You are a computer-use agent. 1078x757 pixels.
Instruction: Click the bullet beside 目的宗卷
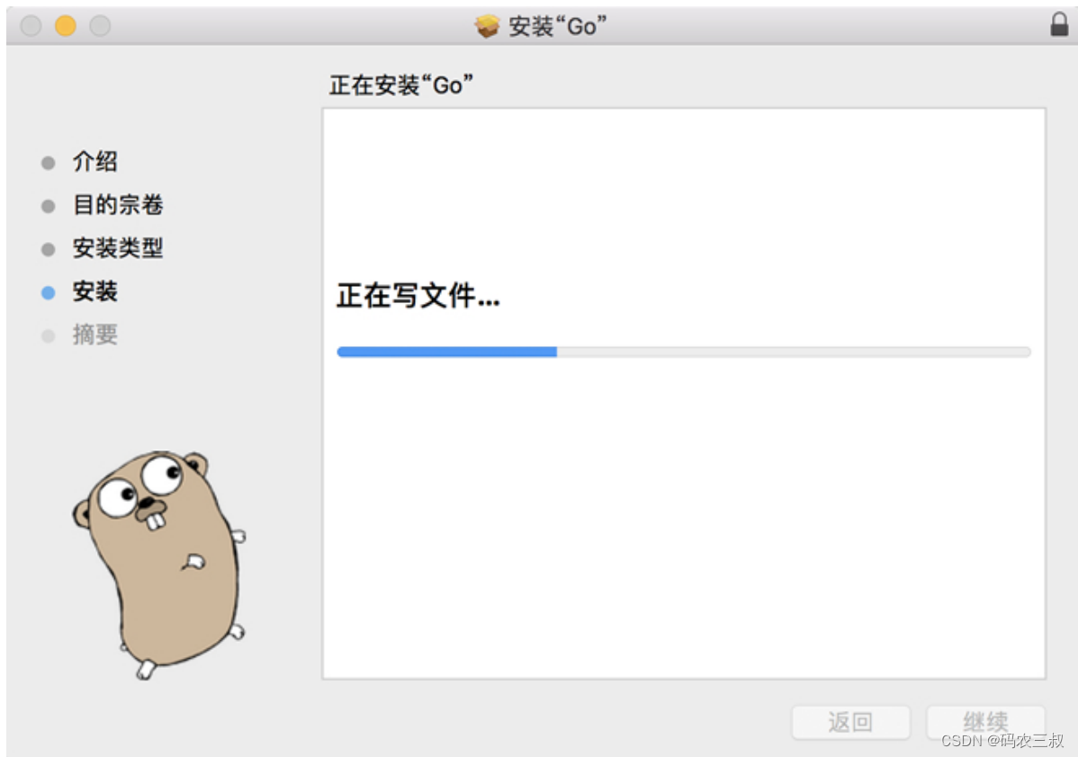tap(47, 205)
